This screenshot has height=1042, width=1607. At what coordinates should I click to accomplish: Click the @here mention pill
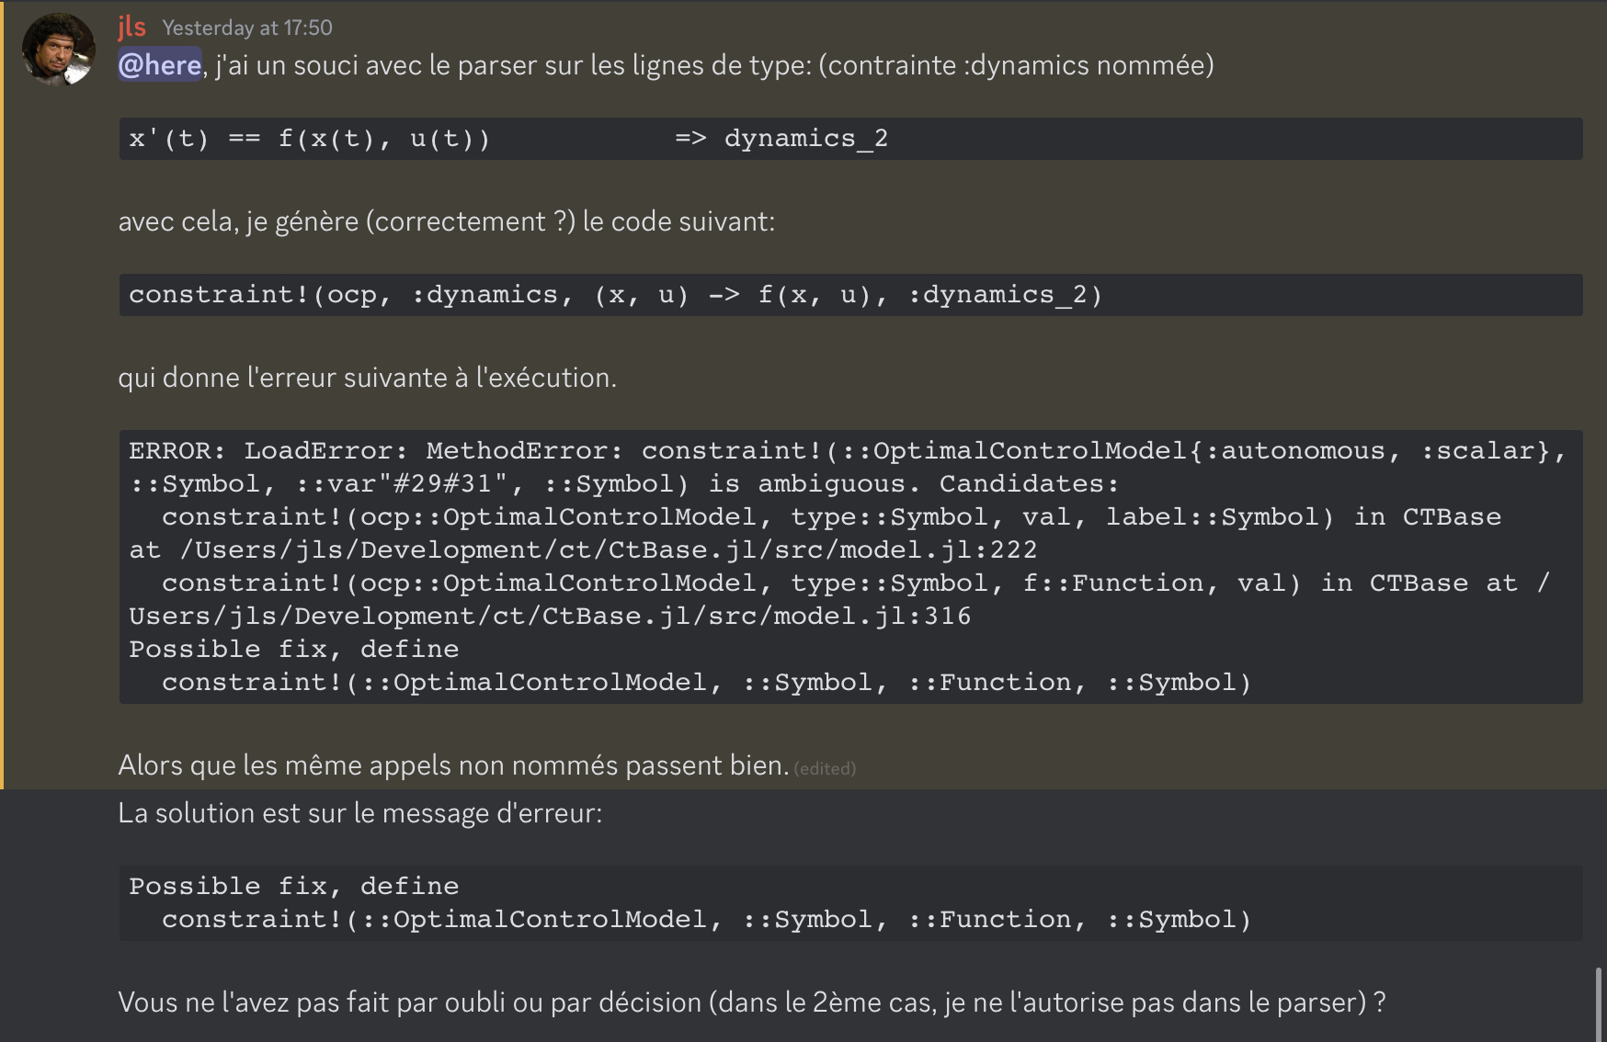[x=158, y=65]
